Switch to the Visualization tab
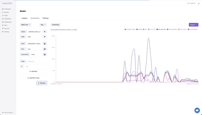Image resolution: width=202 pixels, height=115 pixels. [35, 18]
